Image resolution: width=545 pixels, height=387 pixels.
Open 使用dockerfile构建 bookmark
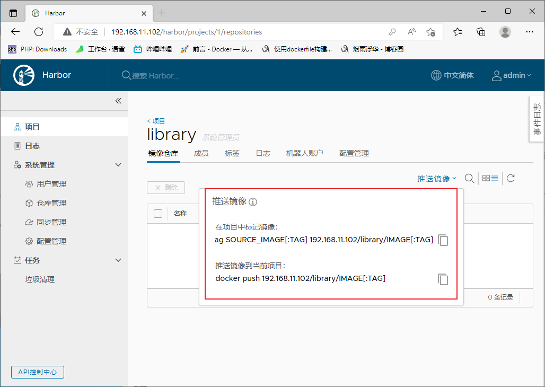(x=296, y=49)
